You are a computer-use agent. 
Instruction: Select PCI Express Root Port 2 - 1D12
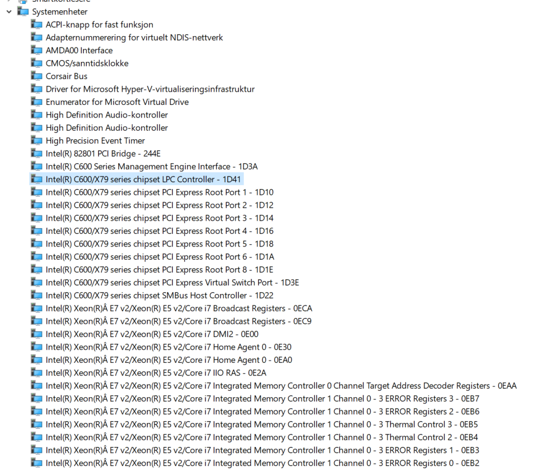point(160,205)
